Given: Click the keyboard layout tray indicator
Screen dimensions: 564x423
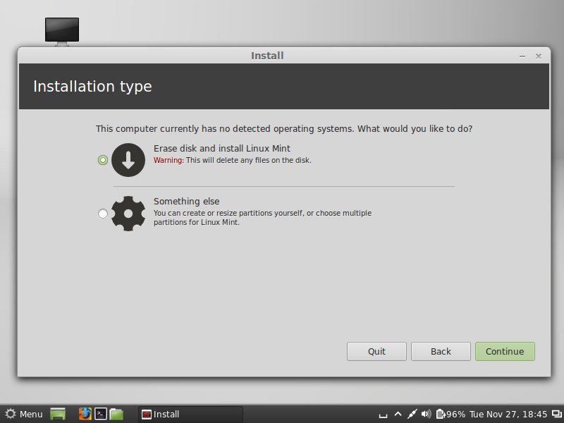Looking at the screenshot, I should 383,415.
